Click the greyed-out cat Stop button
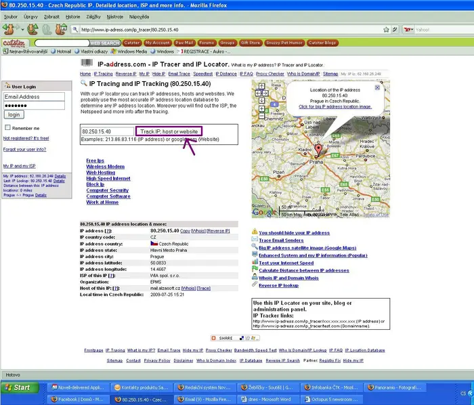The height and width of the screenshot is (405, 474). click(47, 29)
